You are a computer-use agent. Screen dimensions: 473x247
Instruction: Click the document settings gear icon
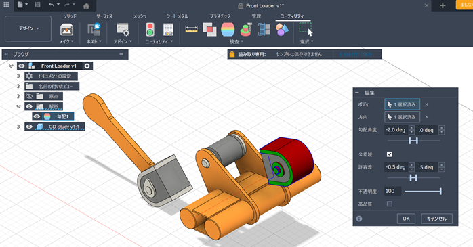coord(29,76)
